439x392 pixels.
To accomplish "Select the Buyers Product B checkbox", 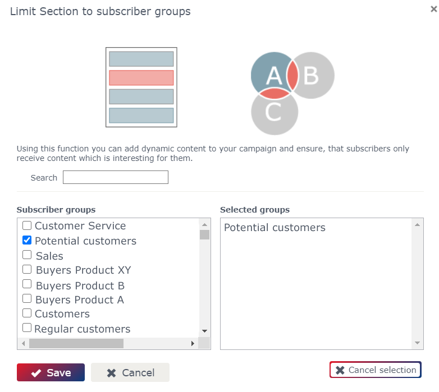I will [x=27, y=284].
